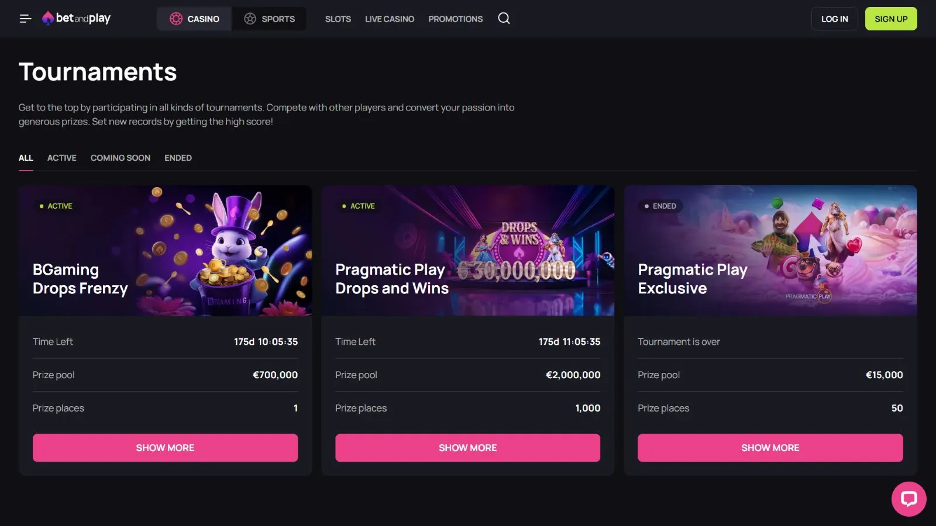Open the Slots menu item
This screenshot has height=526, width=936.
pos(338,19)
